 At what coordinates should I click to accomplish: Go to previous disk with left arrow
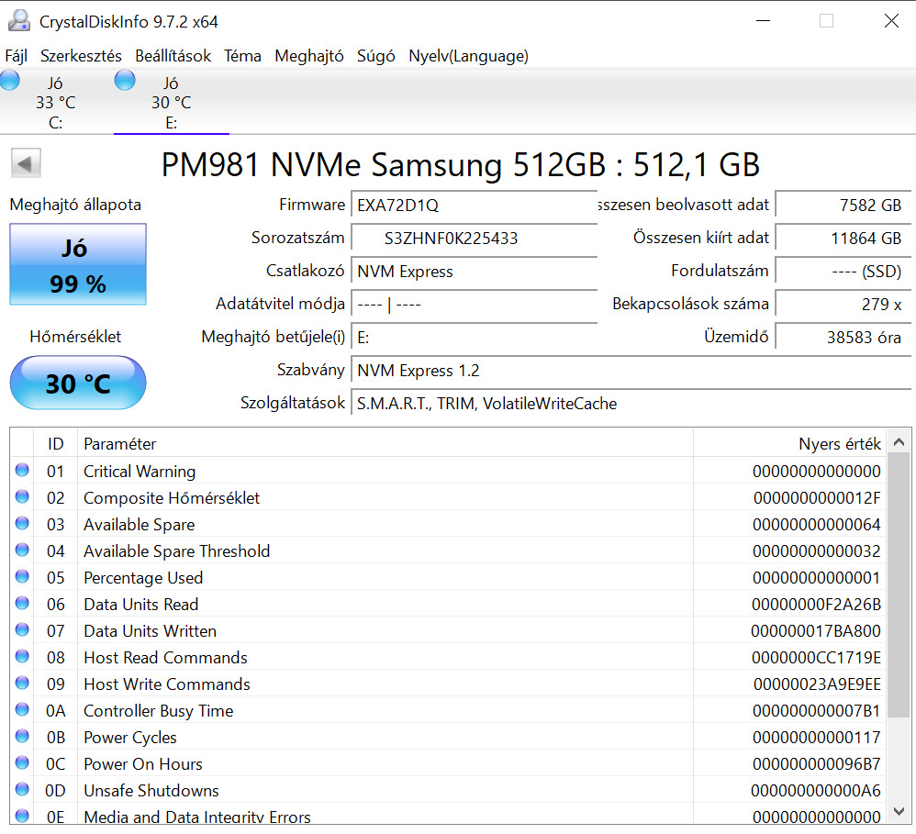[26, 163]
